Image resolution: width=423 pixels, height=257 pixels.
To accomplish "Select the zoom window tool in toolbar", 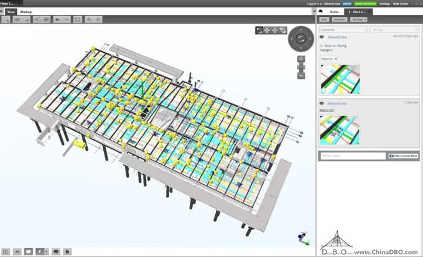I will pos(6,19).
